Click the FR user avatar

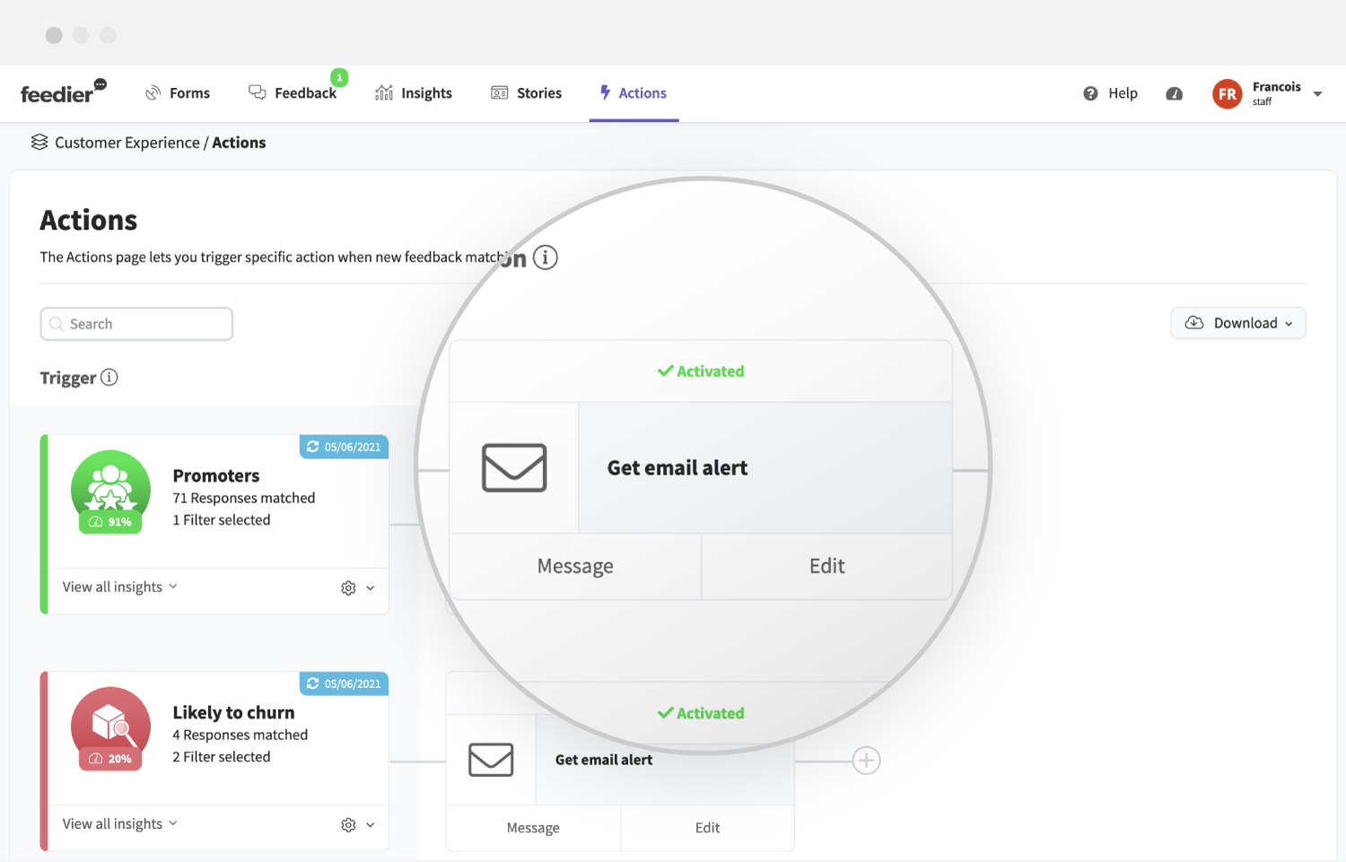(x=1227, y=93)
